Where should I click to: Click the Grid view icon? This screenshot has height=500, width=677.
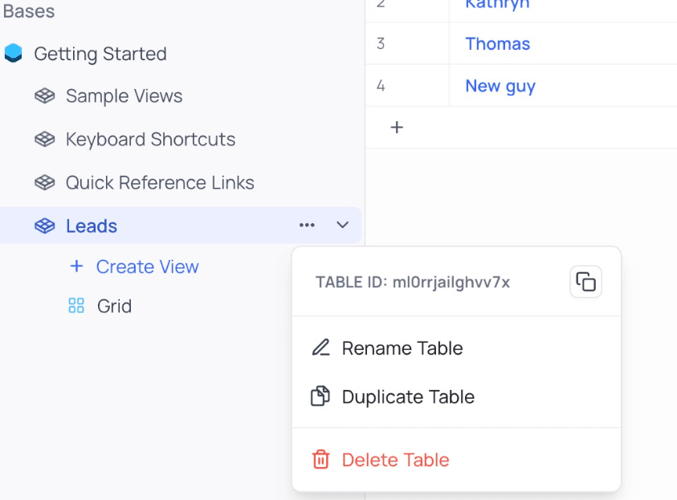[76, 306]
